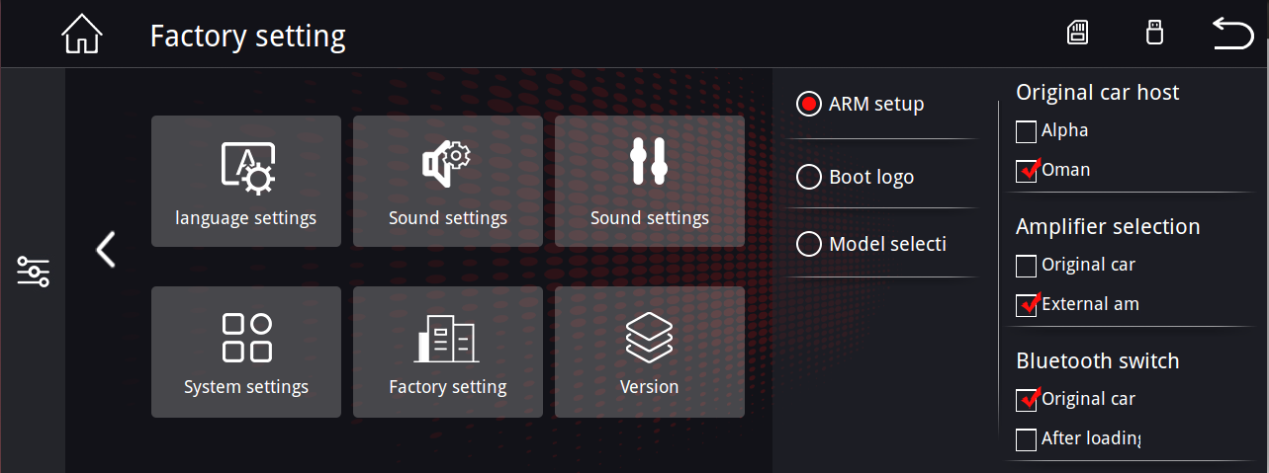Viewport: 1269px width, 473px height.
Task: Open Sound settings tile with speaker gear
Action: (448, 182)
